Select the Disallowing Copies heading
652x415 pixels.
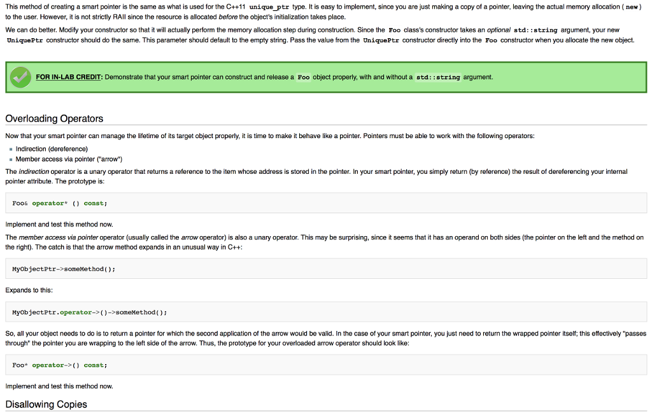pyautogui.click(x=46, y=404)
